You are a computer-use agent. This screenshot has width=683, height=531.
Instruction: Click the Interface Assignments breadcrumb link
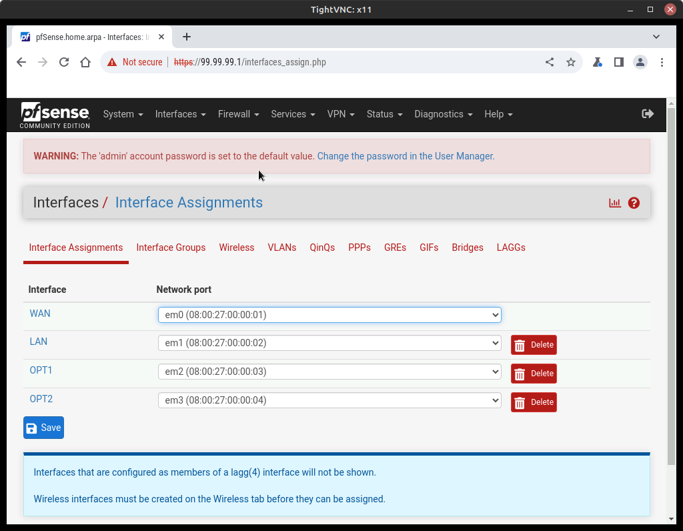click(189, 203)
